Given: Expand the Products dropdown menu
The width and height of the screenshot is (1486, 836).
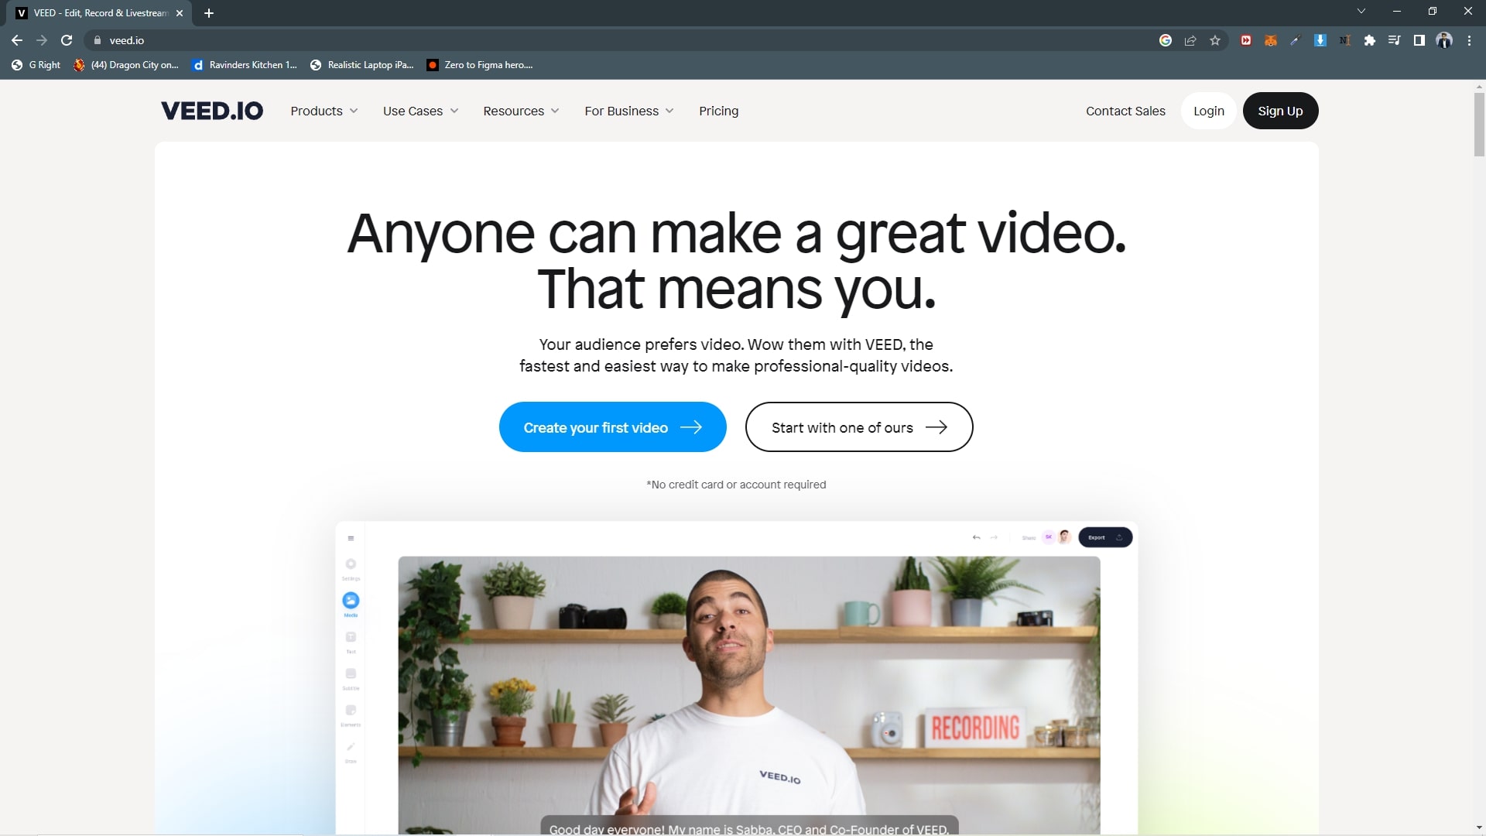Looking at the screenshot, I should pyautogui.click(x=324, y=111).
